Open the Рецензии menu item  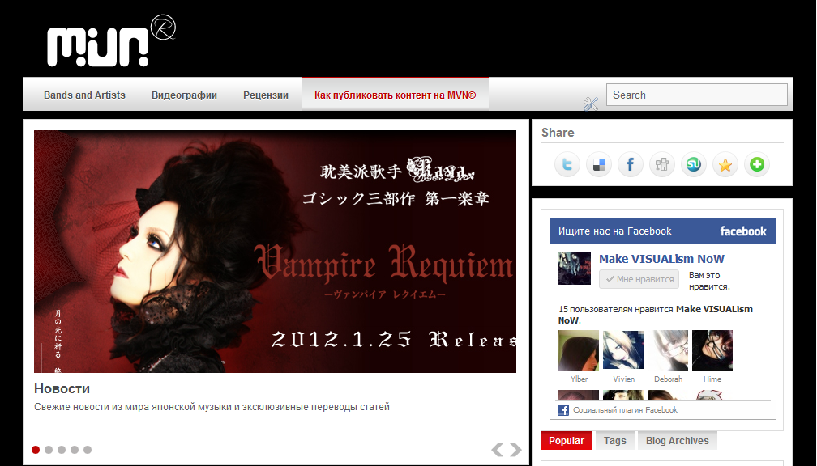point(266,95)
